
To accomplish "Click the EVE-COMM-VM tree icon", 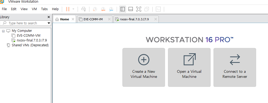I will click(x=13, y=36).
